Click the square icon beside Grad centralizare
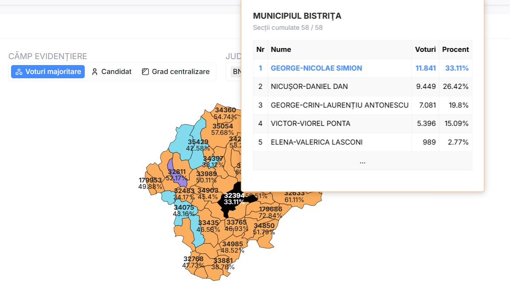This screenshot has height=299, width=519. [x=145, y=72]
